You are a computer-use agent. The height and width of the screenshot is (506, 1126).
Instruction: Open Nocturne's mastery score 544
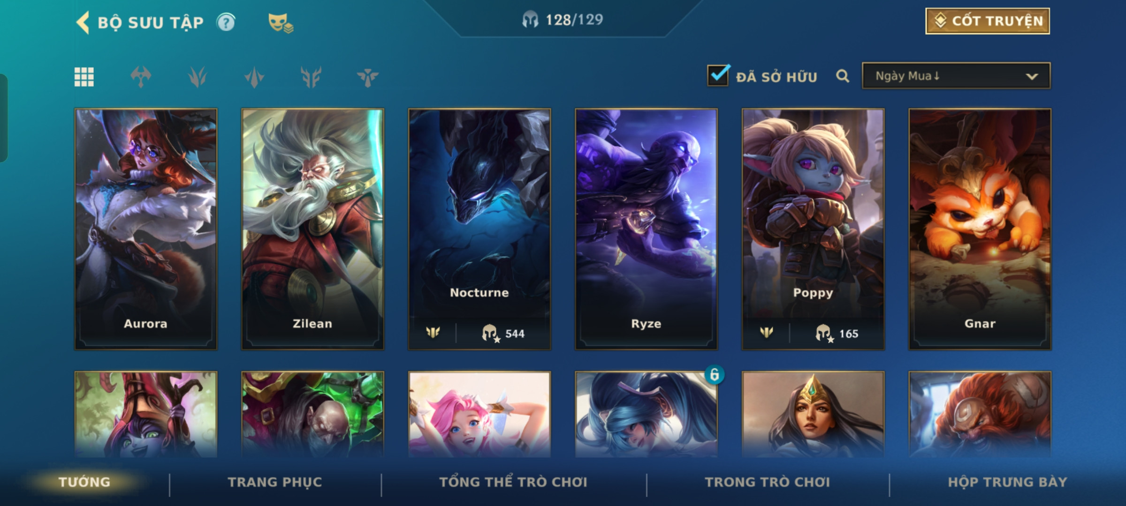(503, 334)
